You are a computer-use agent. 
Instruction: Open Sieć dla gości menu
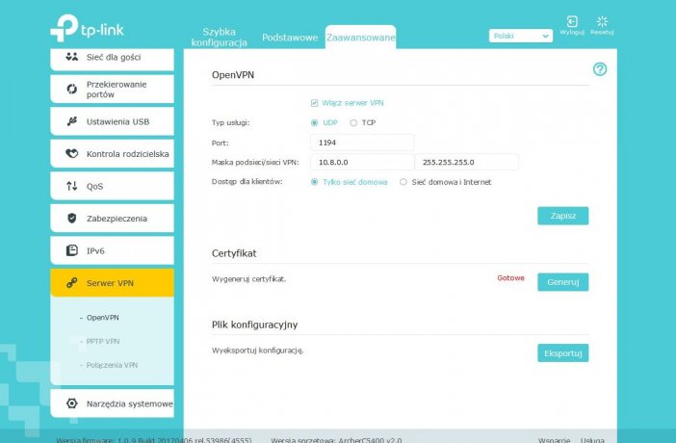coord(112,58)
